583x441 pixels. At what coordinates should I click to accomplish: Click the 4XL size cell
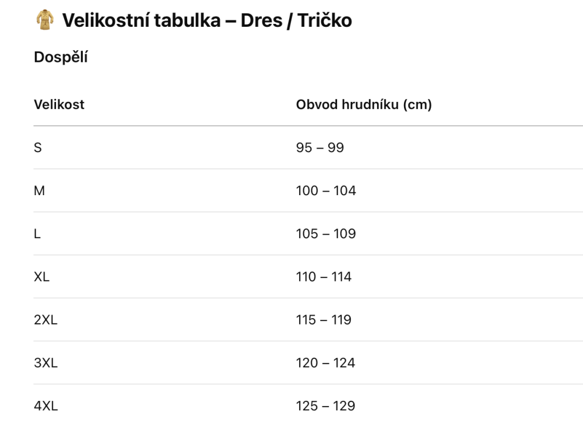[45, 406]
